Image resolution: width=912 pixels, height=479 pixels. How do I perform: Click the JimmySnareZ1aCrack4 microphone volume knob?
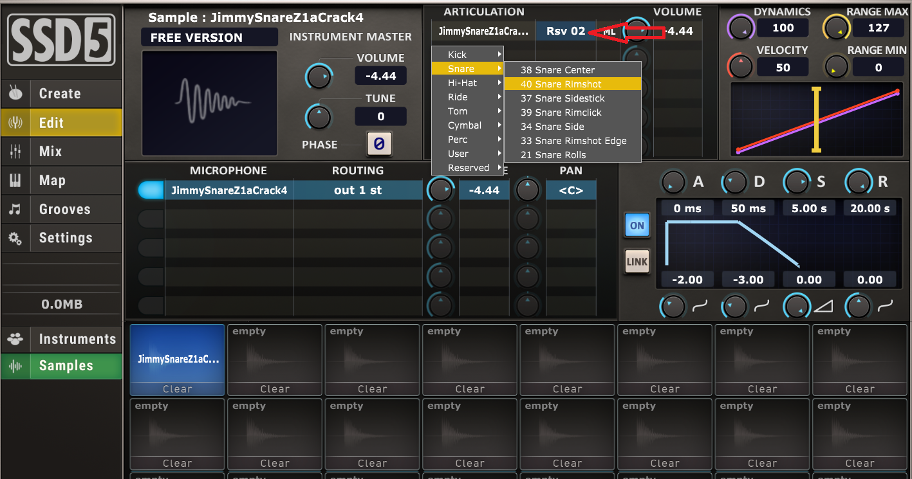[x=440, y=190]
